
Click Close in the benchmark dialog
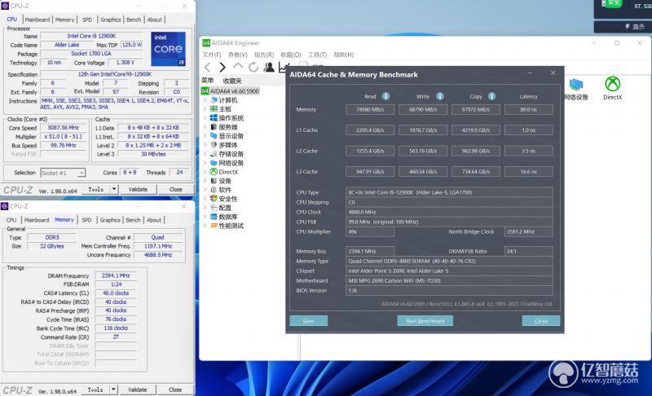tap(541, 321)
